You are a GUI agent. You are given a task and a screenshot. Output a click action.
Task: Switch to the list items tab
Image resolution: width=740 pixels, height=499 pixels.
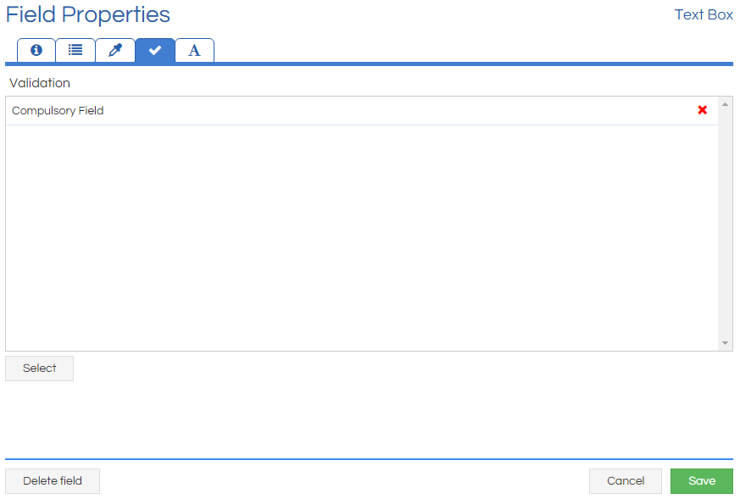tap(75, 50)
